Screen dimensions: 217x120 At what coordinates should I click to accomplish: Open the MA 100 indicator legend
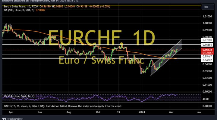click(x=19, y=10)
